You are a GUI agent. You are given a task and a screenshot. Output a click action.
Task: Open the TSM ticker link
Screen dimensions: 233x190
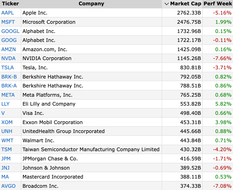[x=6, y=149]
